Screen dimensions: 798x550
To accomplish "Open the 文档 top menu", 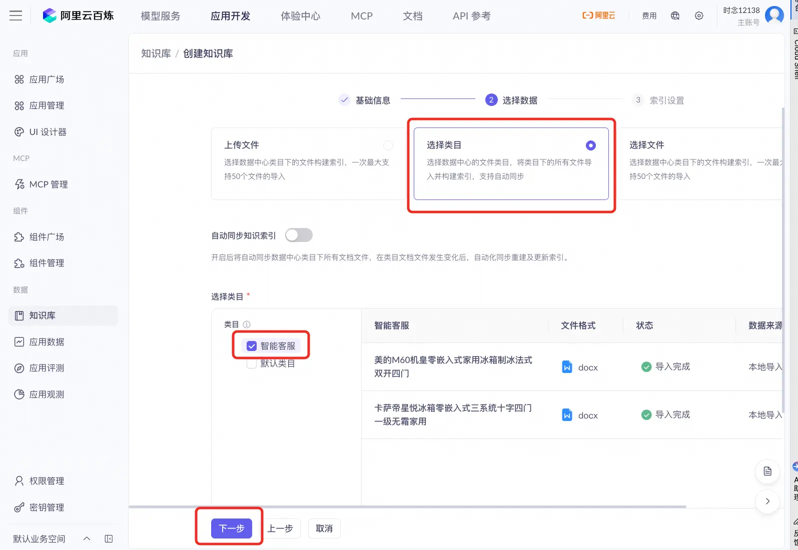I will coord(413,16).
